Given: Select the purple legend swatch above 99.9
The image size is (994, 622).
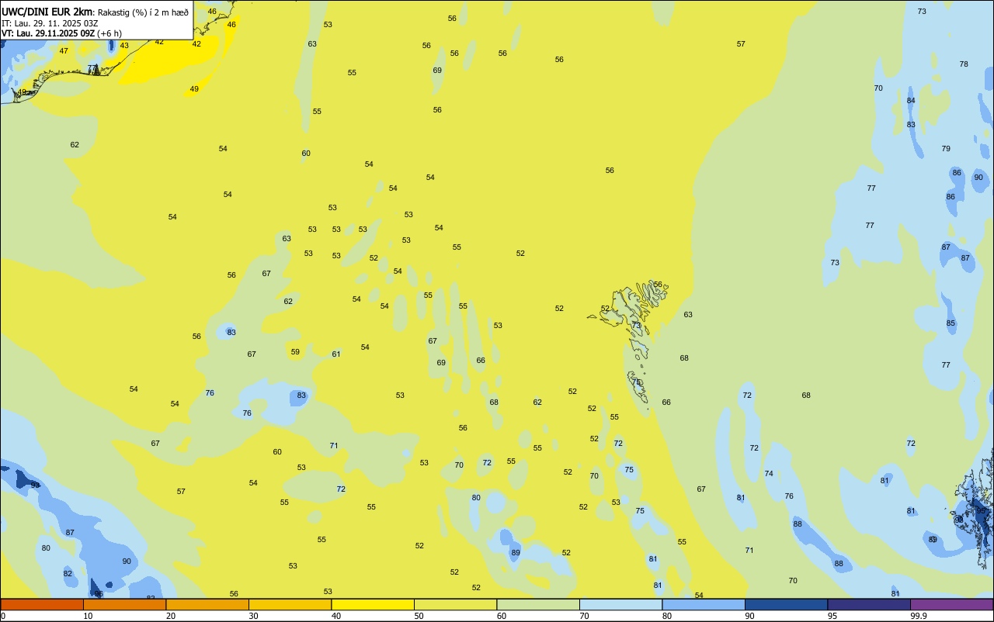Looking at the screenshot, I should [951, 604].
